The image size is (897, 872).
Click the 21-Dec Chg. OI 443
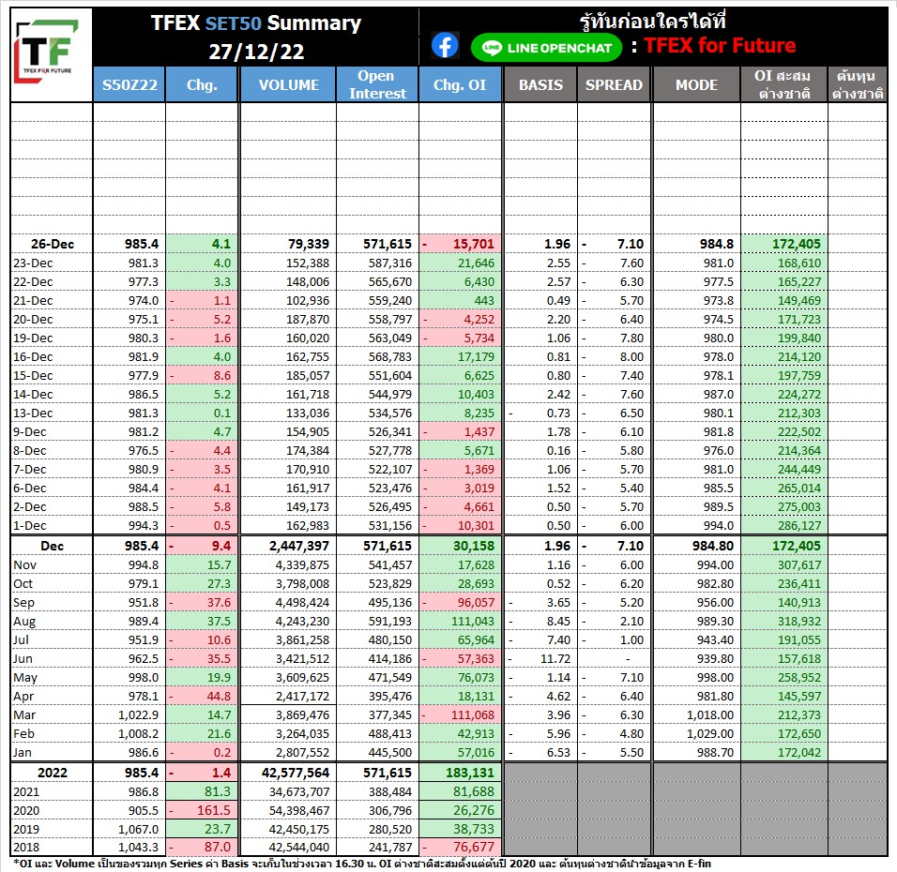[484, 301]
